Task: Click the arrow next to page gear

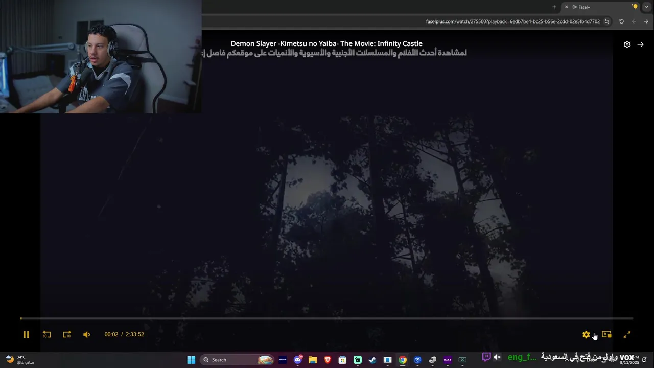Action: coord(640,44)
